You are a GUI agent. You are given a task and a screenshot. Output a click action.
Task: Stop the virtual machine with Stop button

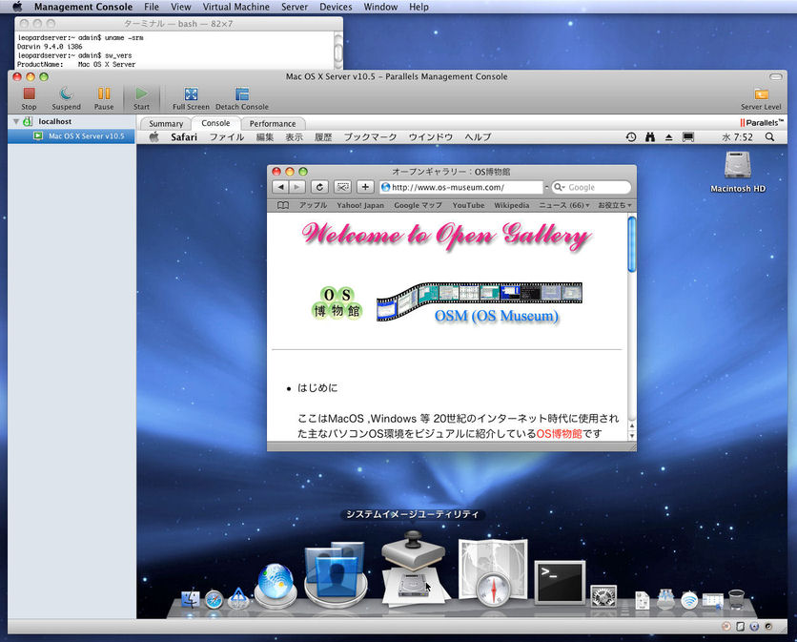(29, 98)
